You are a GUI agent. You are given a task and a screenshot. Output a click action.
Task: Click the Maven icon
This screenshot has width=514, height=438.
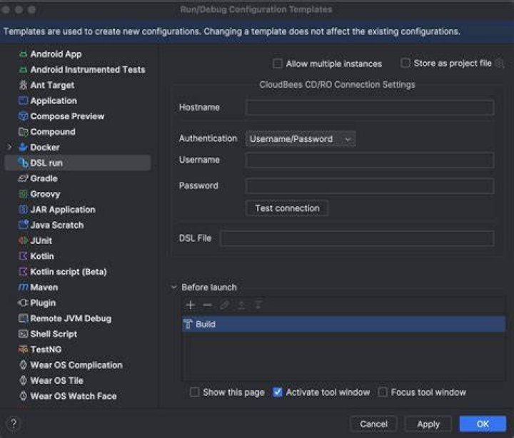click(23, 287)
